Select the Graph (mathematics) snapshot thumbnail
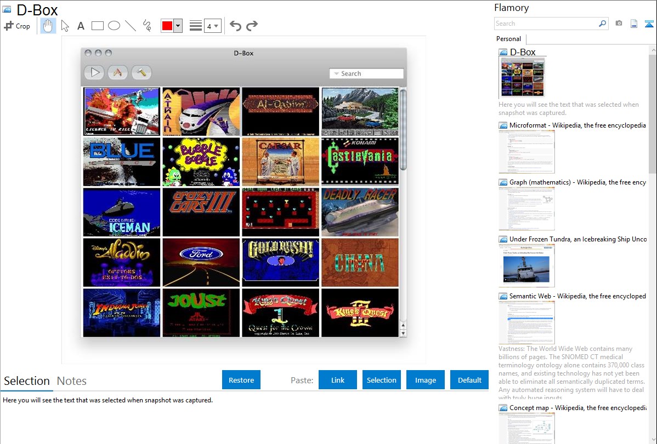Viewport: 657px width, 444px height. (526, 209)
